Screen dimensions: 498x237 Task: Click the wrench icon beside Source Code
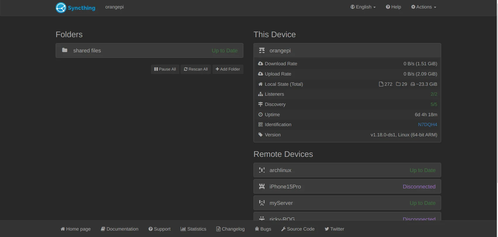(284, 229)
